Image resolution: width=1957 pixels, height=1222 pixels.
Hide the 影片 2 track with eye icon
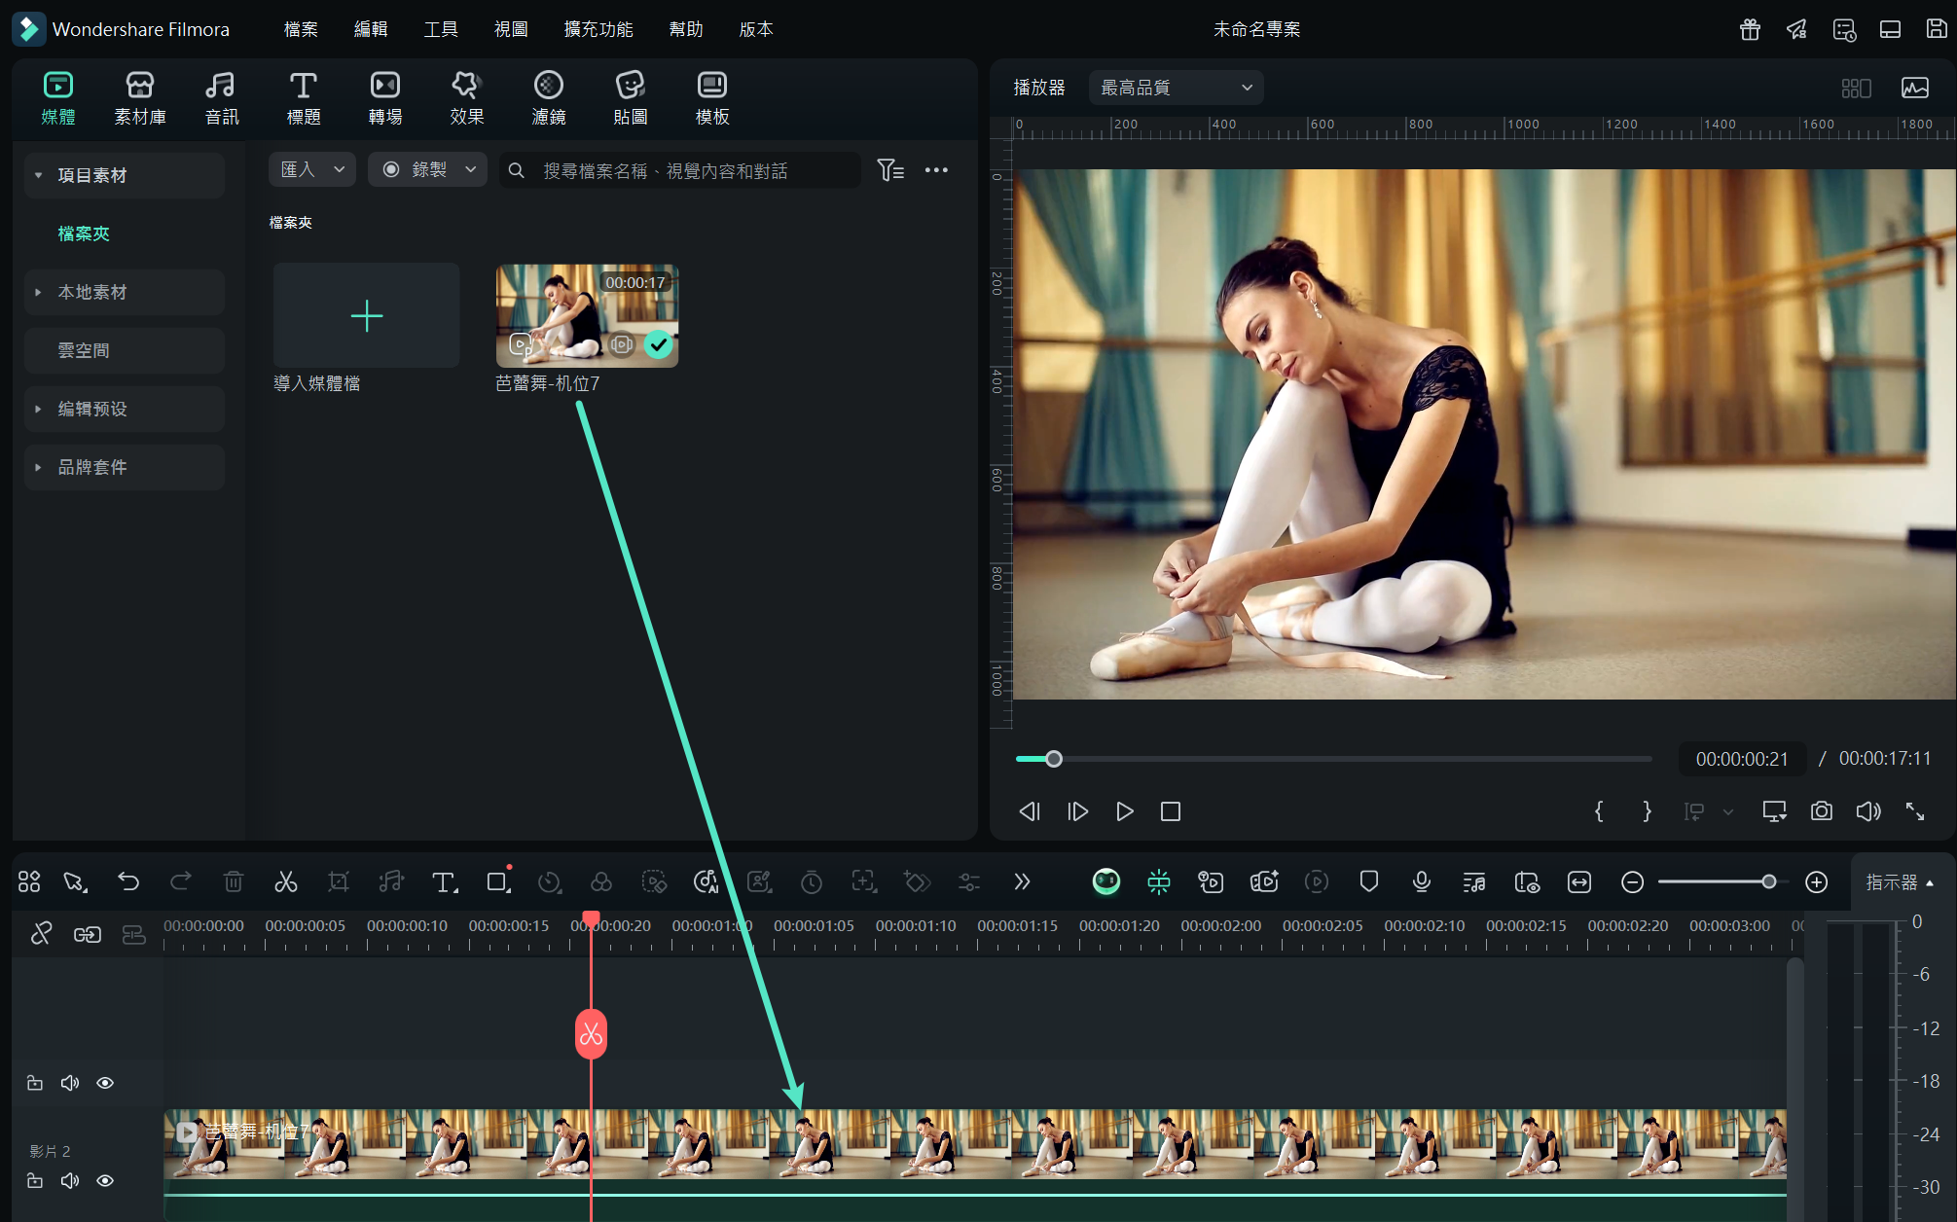tap(105, 1180)
